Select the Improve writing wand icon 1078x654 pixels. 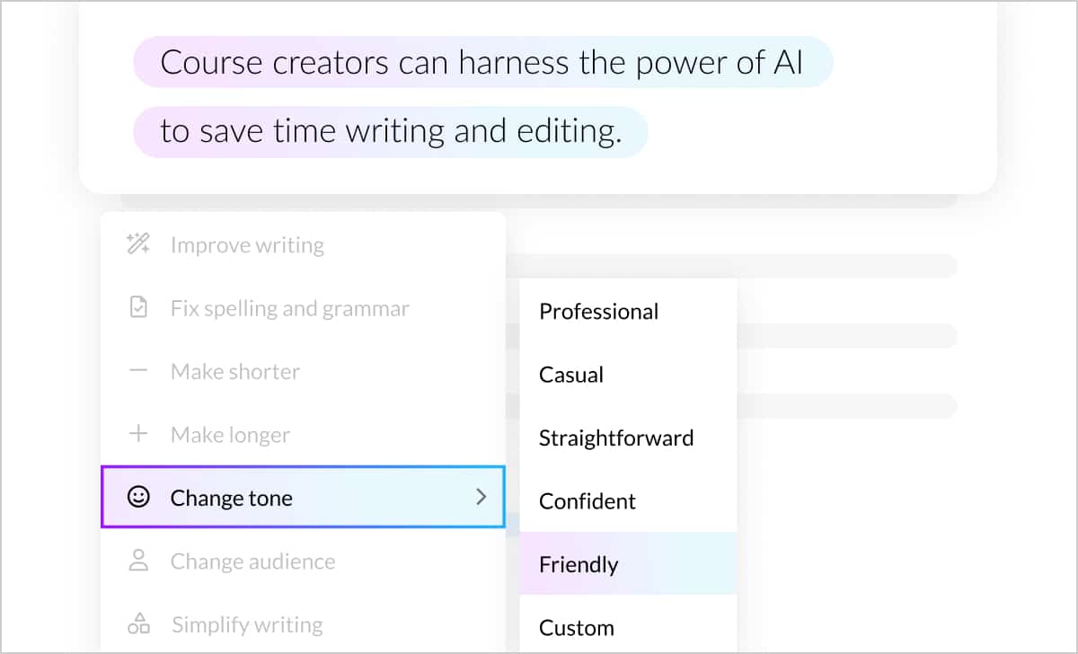(137, 244)
